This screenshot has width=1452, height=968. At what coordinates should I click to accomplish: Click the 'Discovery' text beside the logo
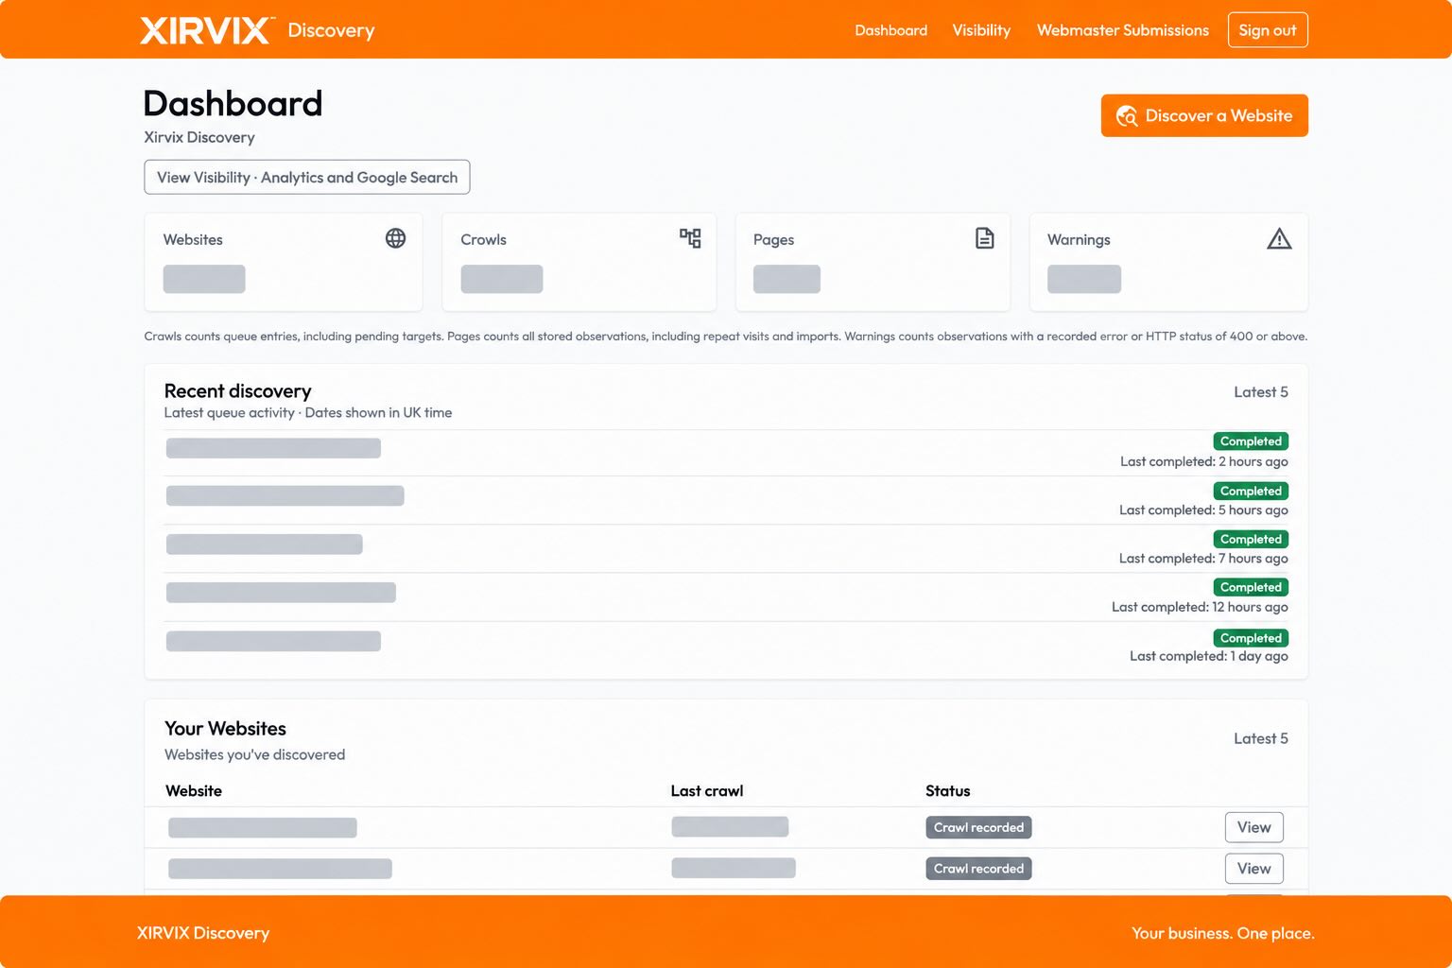(331, 30)
